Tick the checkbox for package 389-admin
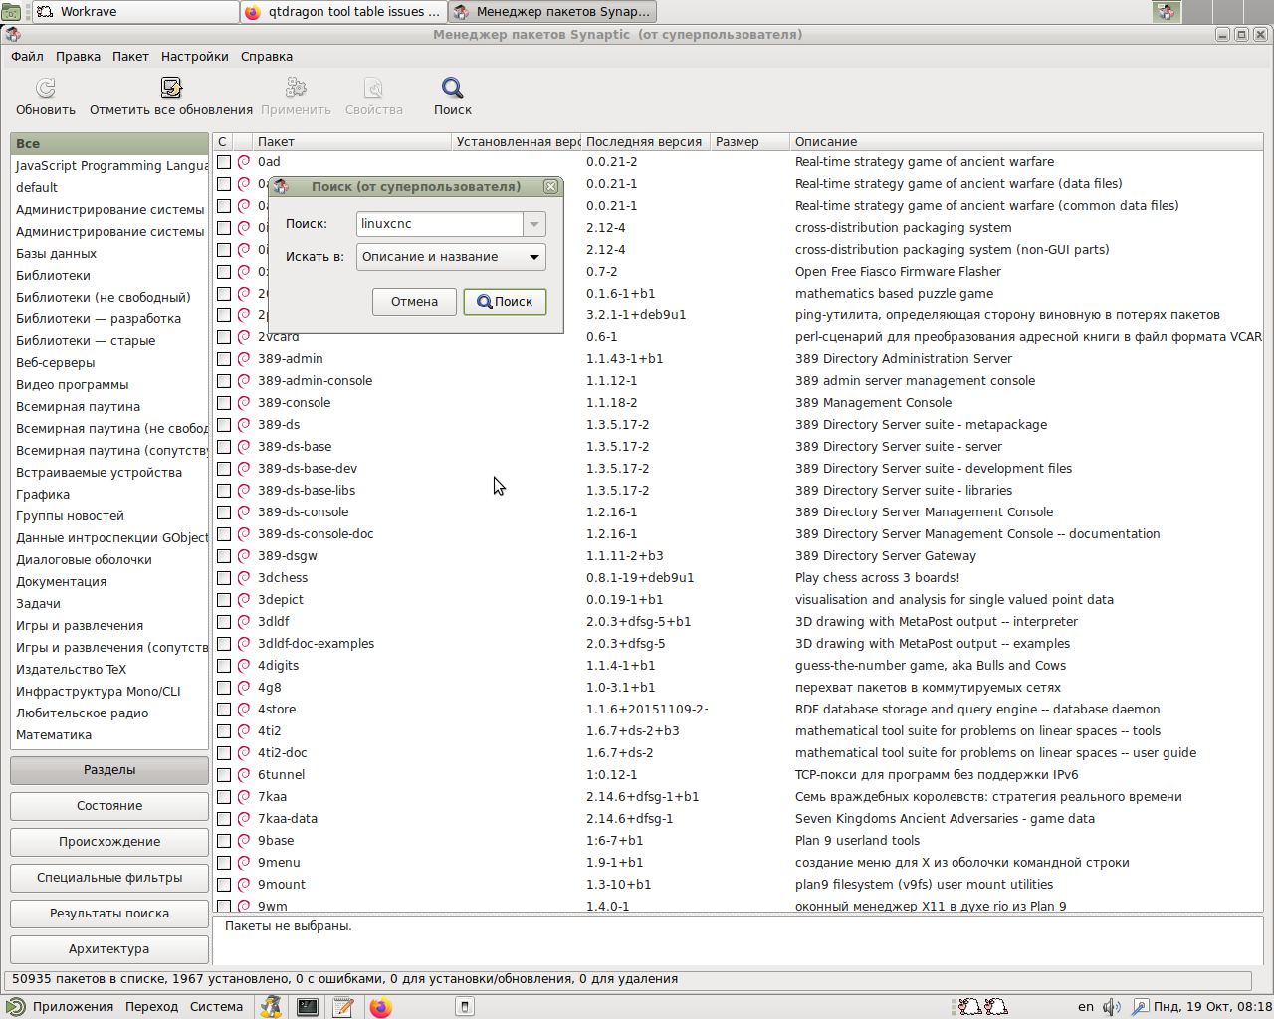 click(224, 359)
